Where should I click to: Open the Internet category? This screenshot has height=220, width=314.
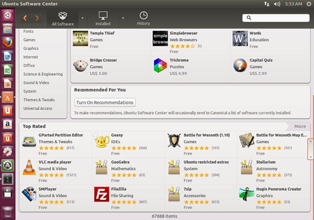[x=30, y=57]
